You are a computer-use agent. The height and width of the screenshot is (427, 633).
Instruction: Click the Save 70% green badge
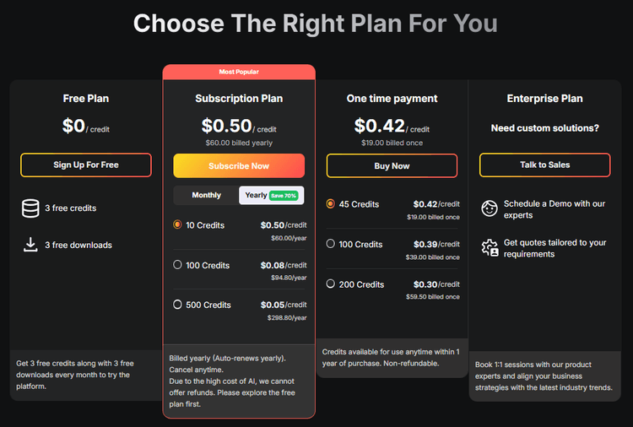click(284, 196)
